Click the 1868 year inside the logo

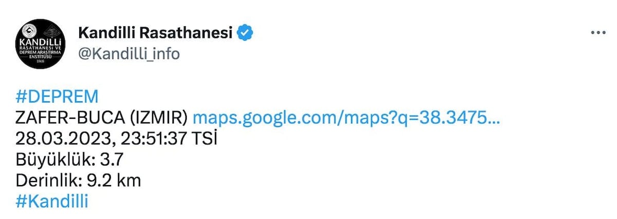[x=40, y=61]
